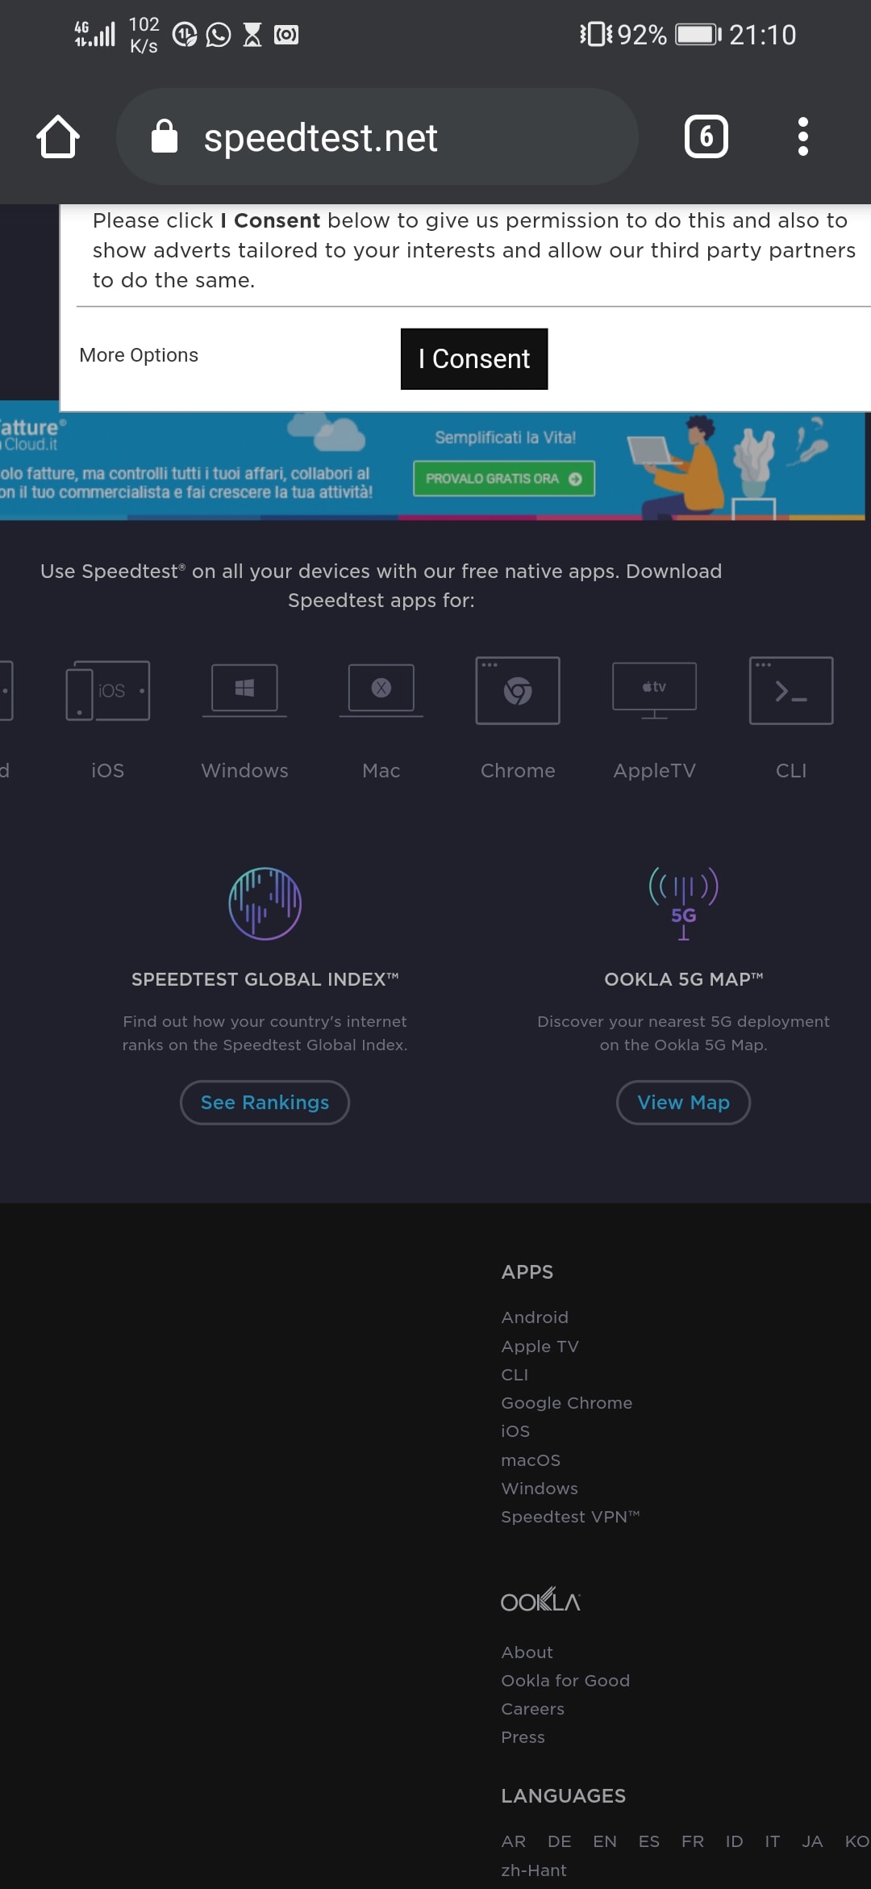Select the Mac app icon
The width and height of the screenshot is (871, 1889).
click(381, 690)
